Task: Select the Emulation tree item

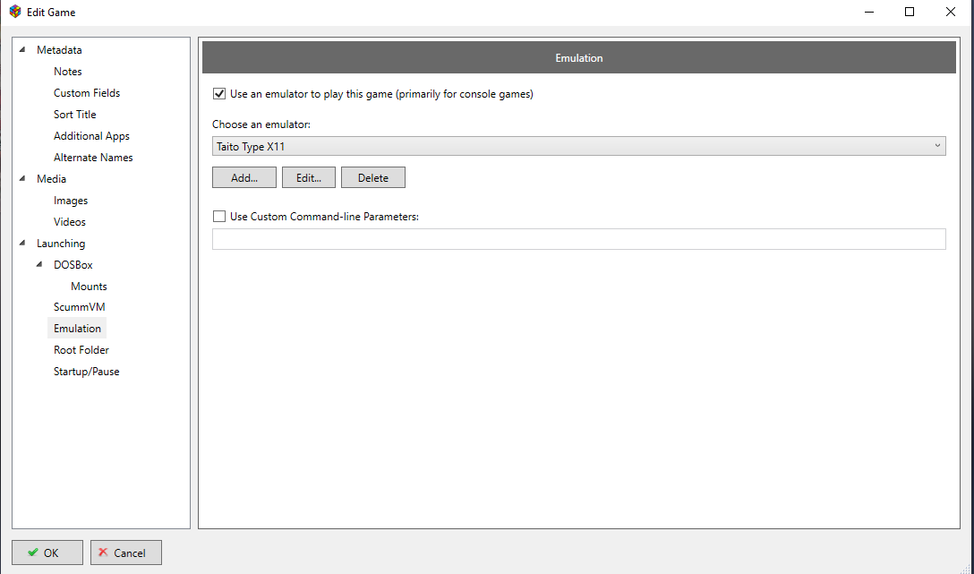Action: tap(77, 328)
